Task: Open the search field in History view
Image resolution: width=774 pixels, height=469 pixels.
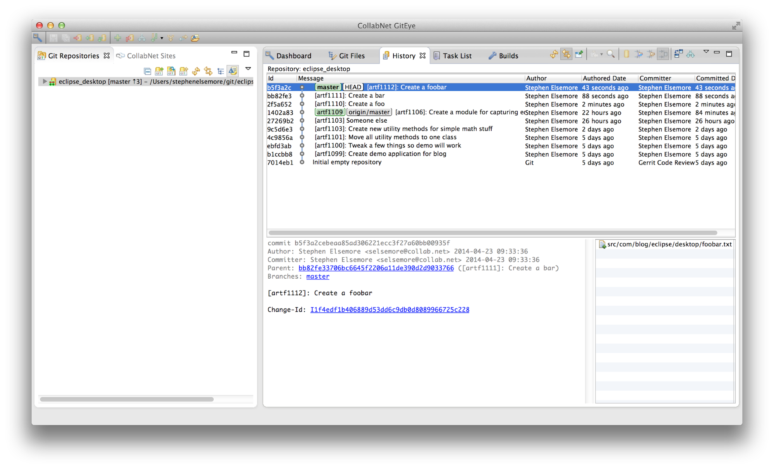Action: click(611, 54)
